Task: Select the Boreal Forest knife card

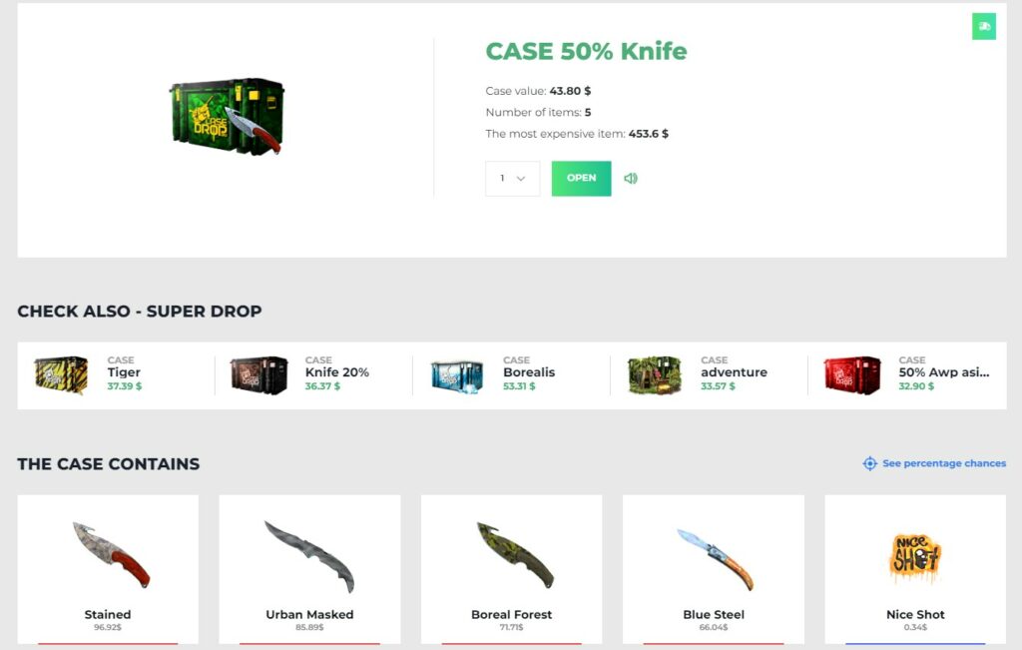Action: pyautogui.click(x=512, y=569)
